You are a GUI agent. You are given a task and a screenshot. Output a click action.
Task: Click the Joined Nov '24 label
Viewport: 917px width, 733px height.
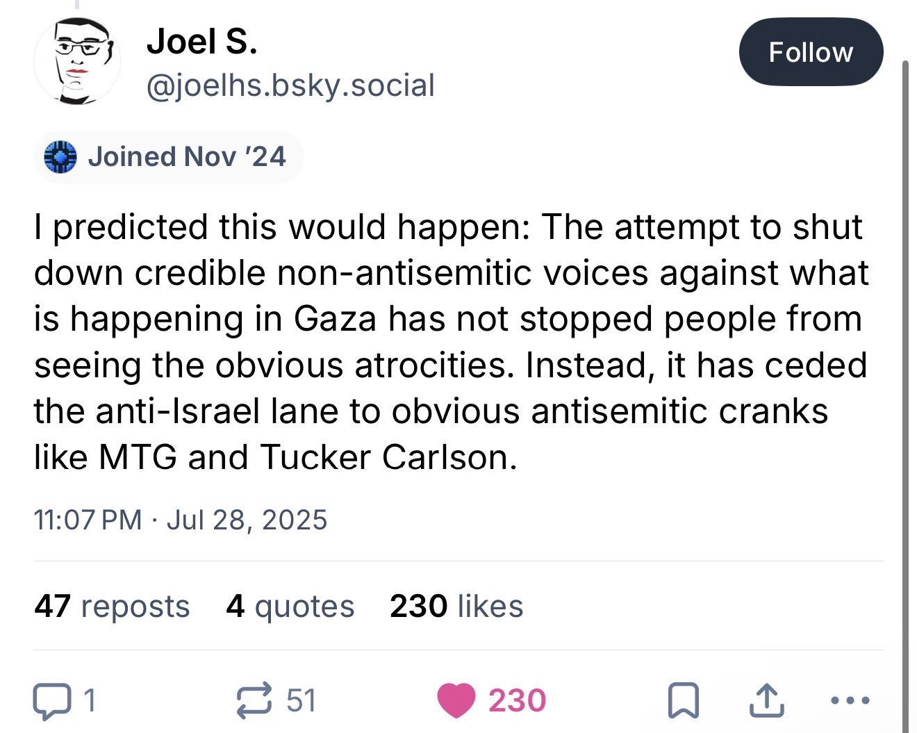tap(186, 156)
